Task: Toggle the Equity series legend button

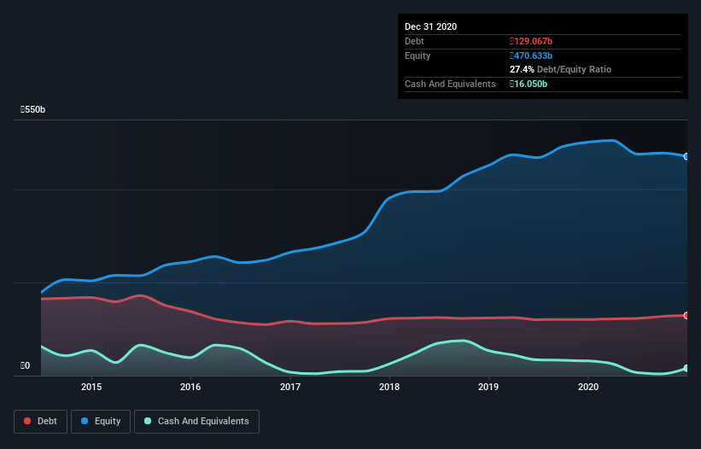Action: [101, 422]
